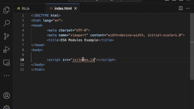Open More Actions menu for editor
The image size is (194, 109).
(x=188, y=8)
